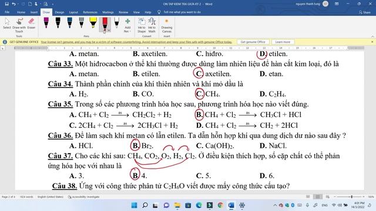The image size is (376, 211).
Task: Choose the blue pen
Action: point(69,23)
